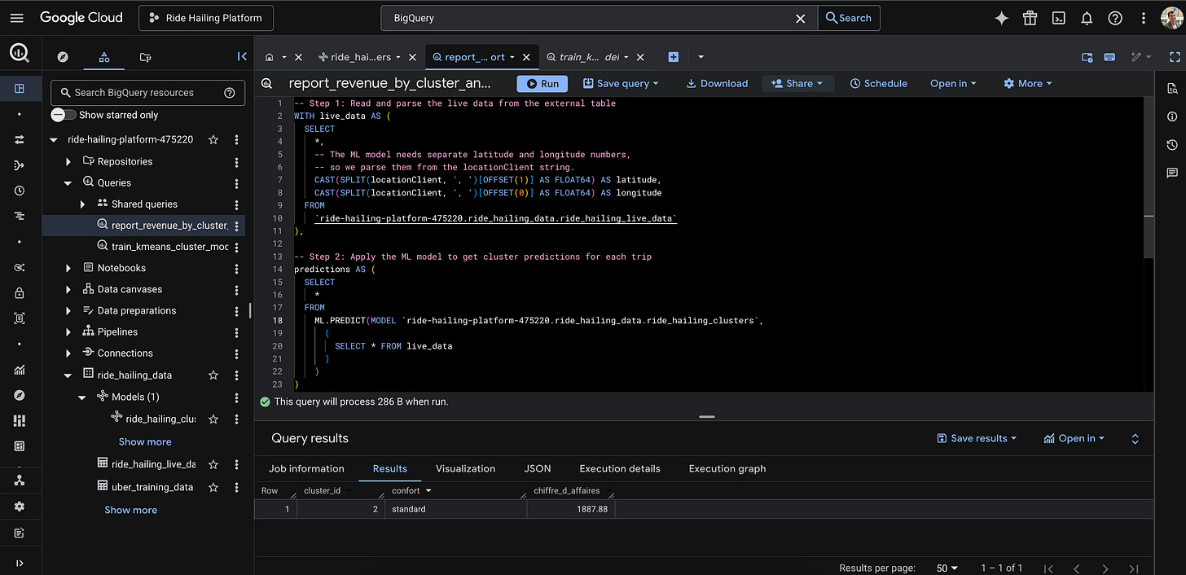The height and width of the screenshot is (575, 1186).
Task: Select the JSON results tab
Action: [x=537, y=468]
